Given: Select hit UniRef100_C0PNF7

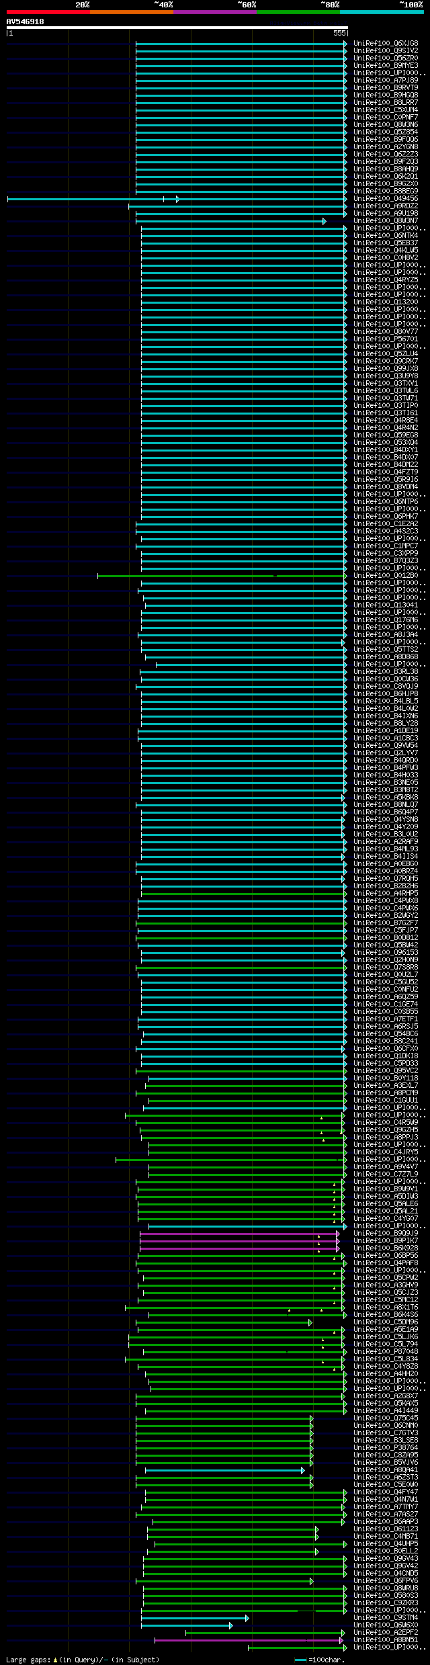Looking at the screenshot, I should tap(386, 117).
